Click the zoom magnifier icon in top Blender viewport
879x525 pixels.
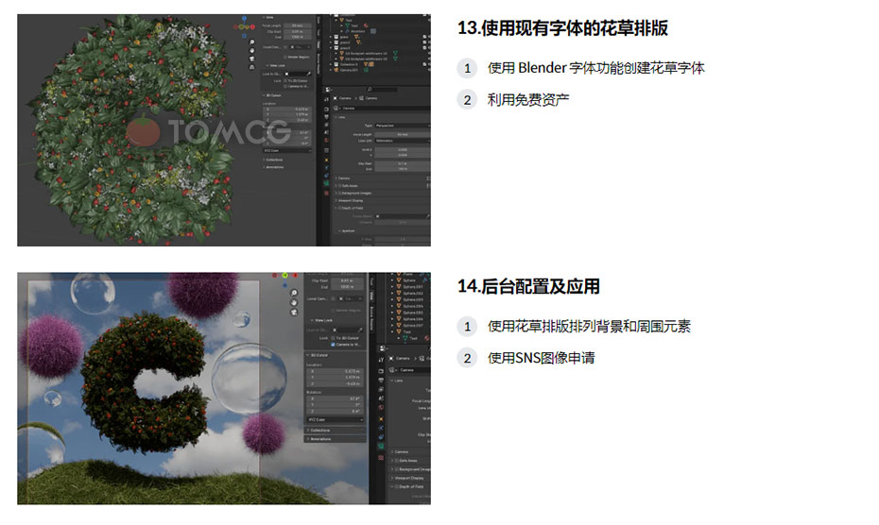[x=251, y=42]
